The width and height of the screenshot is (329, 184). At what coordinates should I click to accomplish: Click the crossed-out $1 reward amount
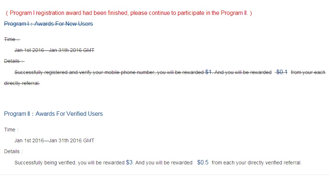pos(208,72)
